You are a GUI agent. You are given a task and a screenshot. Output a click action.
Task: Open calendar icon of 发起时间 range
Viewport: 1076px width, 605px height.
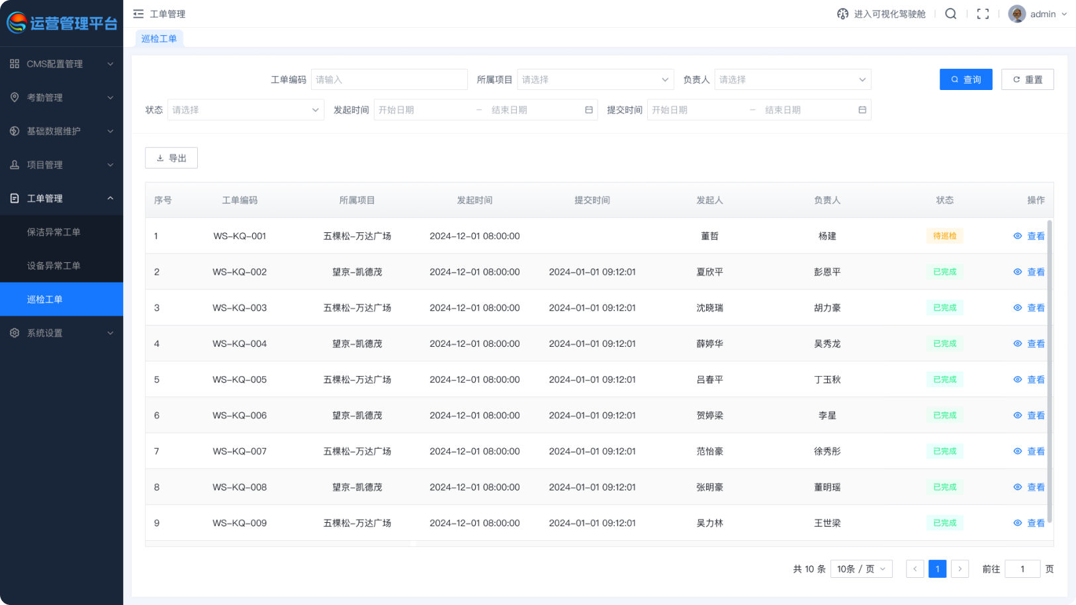point(589,110)
